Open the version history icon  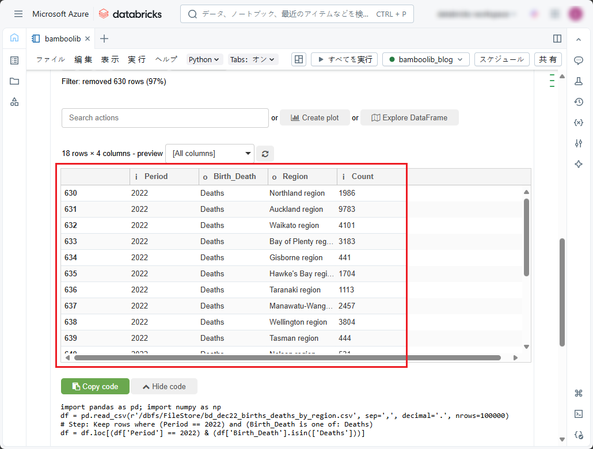click(x=579, y=102)
